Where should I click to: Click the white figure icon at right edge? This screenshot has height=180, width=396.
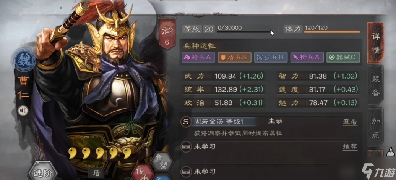tap(390, 152)
